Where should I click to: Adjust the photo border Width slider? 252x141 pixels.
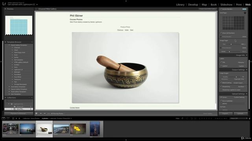point(229,52)
